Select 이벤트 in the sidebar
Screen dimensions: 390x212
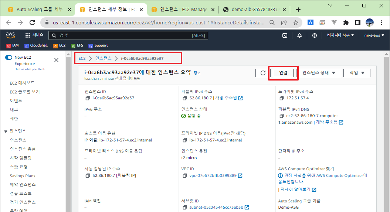coord(16,101)
